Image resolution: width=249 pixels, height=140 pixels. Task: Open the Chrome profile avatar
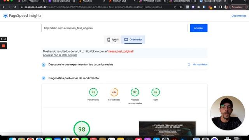226,7
